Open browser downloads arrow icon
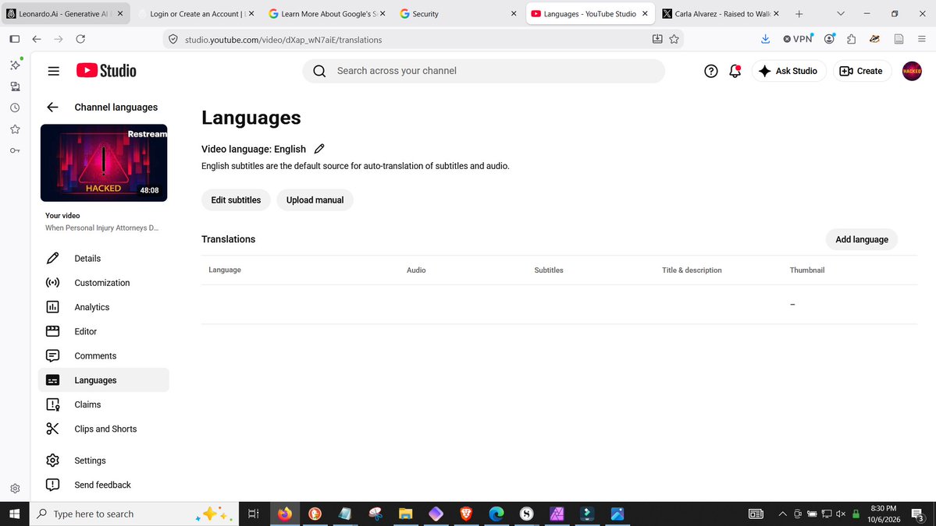 tap(765, 39)
